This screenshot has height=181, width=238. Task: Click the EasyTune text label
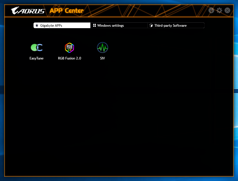tap(37, 58)
